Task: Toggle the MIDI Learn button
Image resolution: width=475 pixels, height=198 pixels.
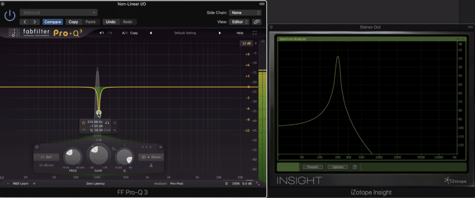Action: click(20, 184)
